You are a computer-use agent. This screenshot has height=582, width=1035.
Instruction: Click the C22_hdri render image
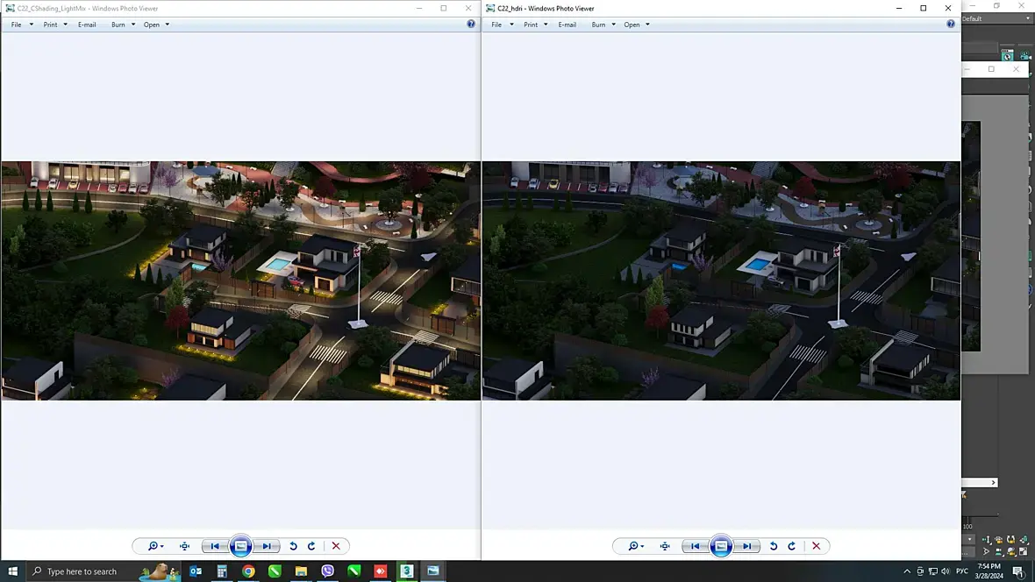721,280
